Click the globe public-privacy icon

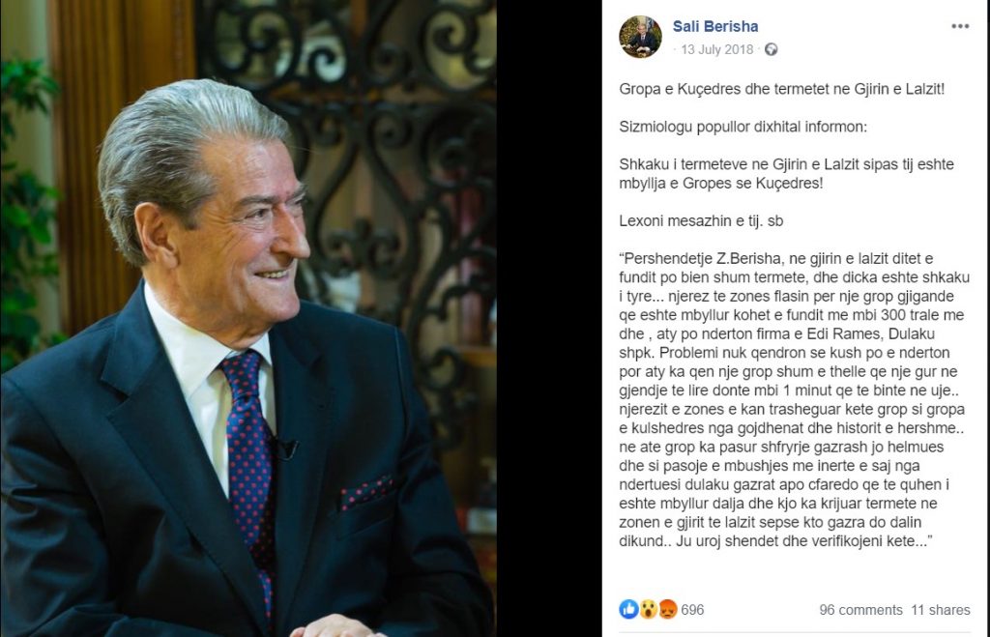tap(771, 49)
